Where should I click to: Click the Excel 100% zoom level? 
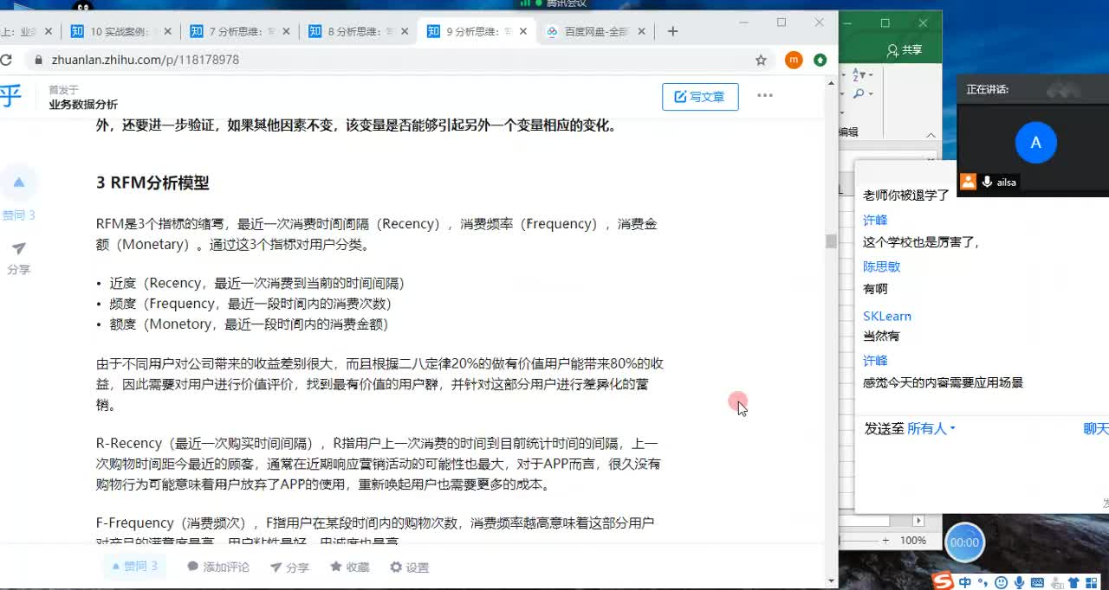click(x=913, y=540)
